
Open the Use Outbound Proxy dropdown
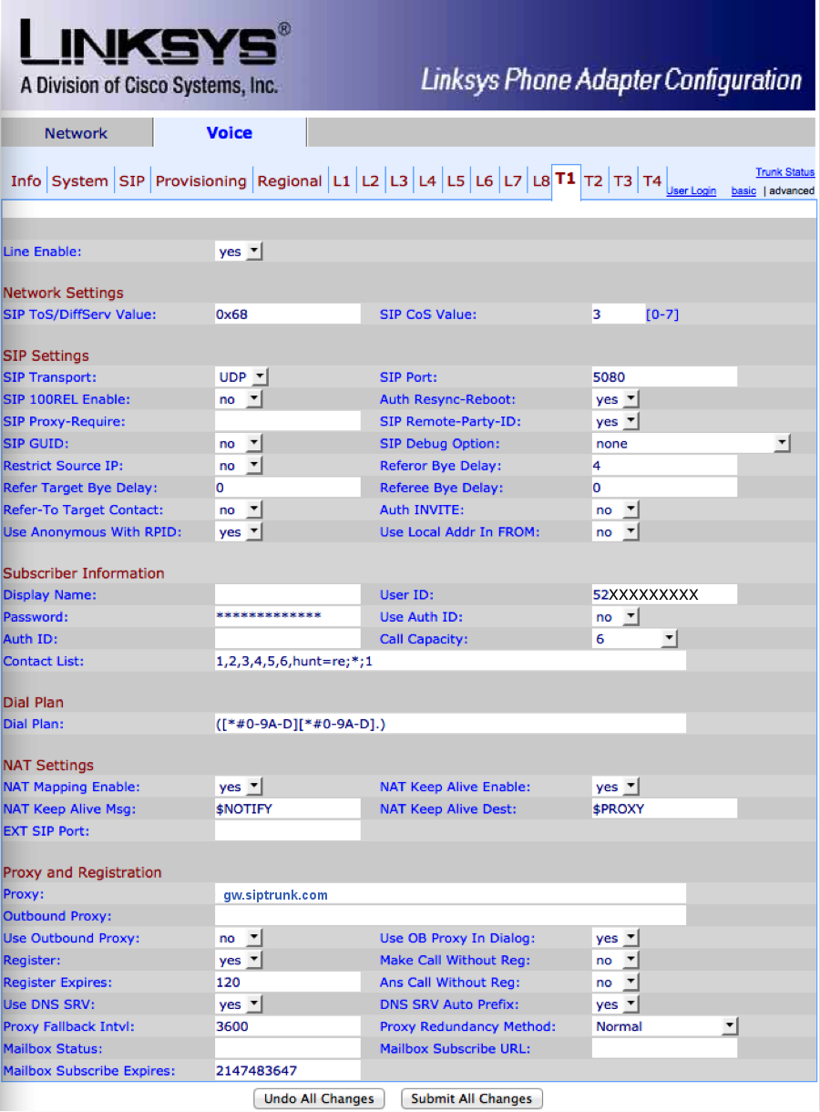pos(240,938)
